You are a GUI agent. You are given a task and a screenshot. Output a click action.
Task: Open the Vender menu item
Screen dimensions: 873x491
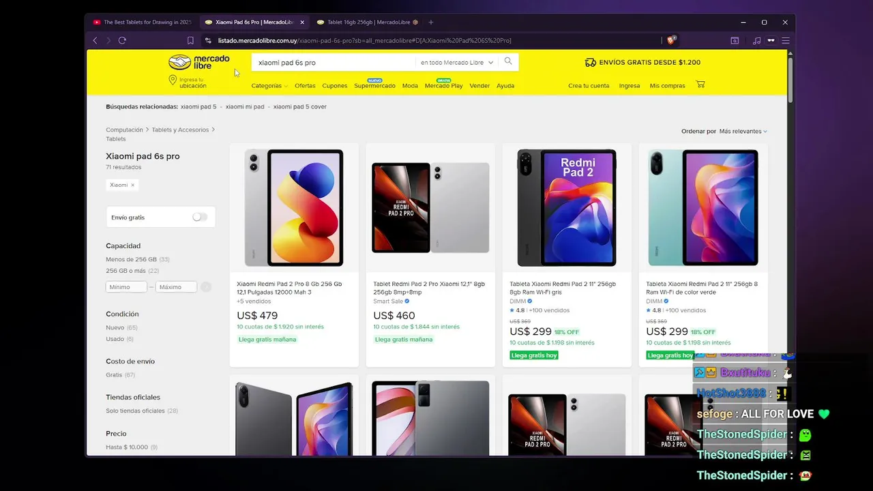point(479,86)
